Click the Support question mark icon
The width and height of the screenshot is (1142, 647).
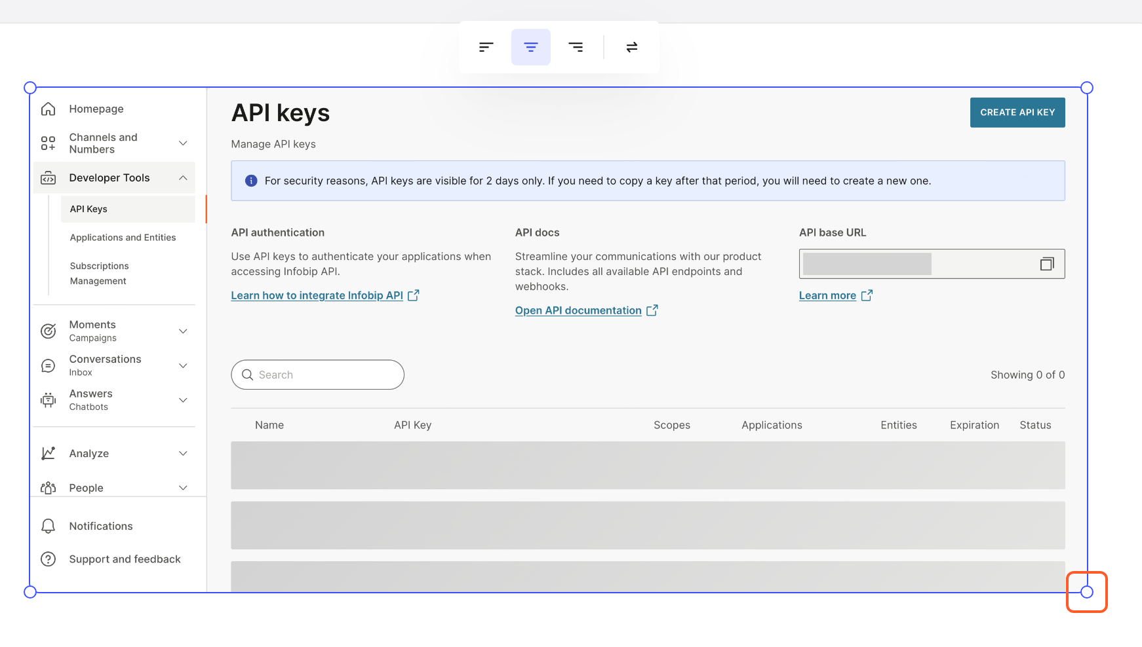tap(49, 559)
